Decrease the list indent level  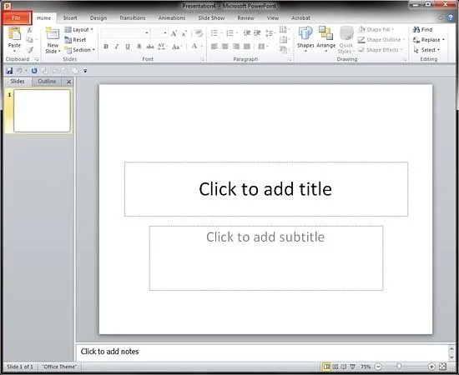pyautogui.click(x=247, y=33)
